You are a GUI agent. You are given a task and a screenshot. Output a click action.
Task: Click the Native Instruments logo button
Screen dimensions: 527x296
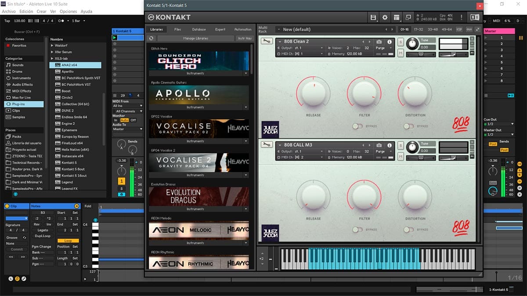[475, 17]
